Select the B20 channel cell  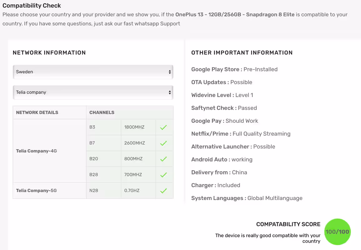[104, 159]
